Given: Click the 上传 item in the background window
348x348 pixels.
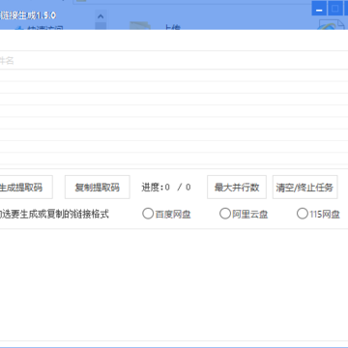Looking at the screenshot, I should click(x=172, y=27).
